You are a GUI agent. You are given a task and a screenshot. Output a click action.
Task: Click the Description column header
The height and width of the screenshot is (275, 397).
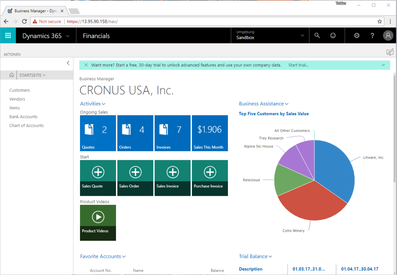(x=250, y=269)
